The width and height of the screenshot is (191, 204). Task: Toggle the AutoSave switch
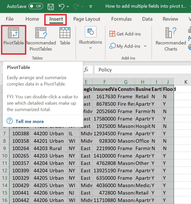tap(36, 6)
